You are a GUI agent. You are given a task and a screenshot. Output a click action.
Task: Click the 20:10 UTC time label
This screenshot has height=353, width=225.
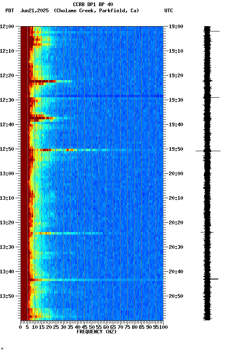click(x=176, y=198)
